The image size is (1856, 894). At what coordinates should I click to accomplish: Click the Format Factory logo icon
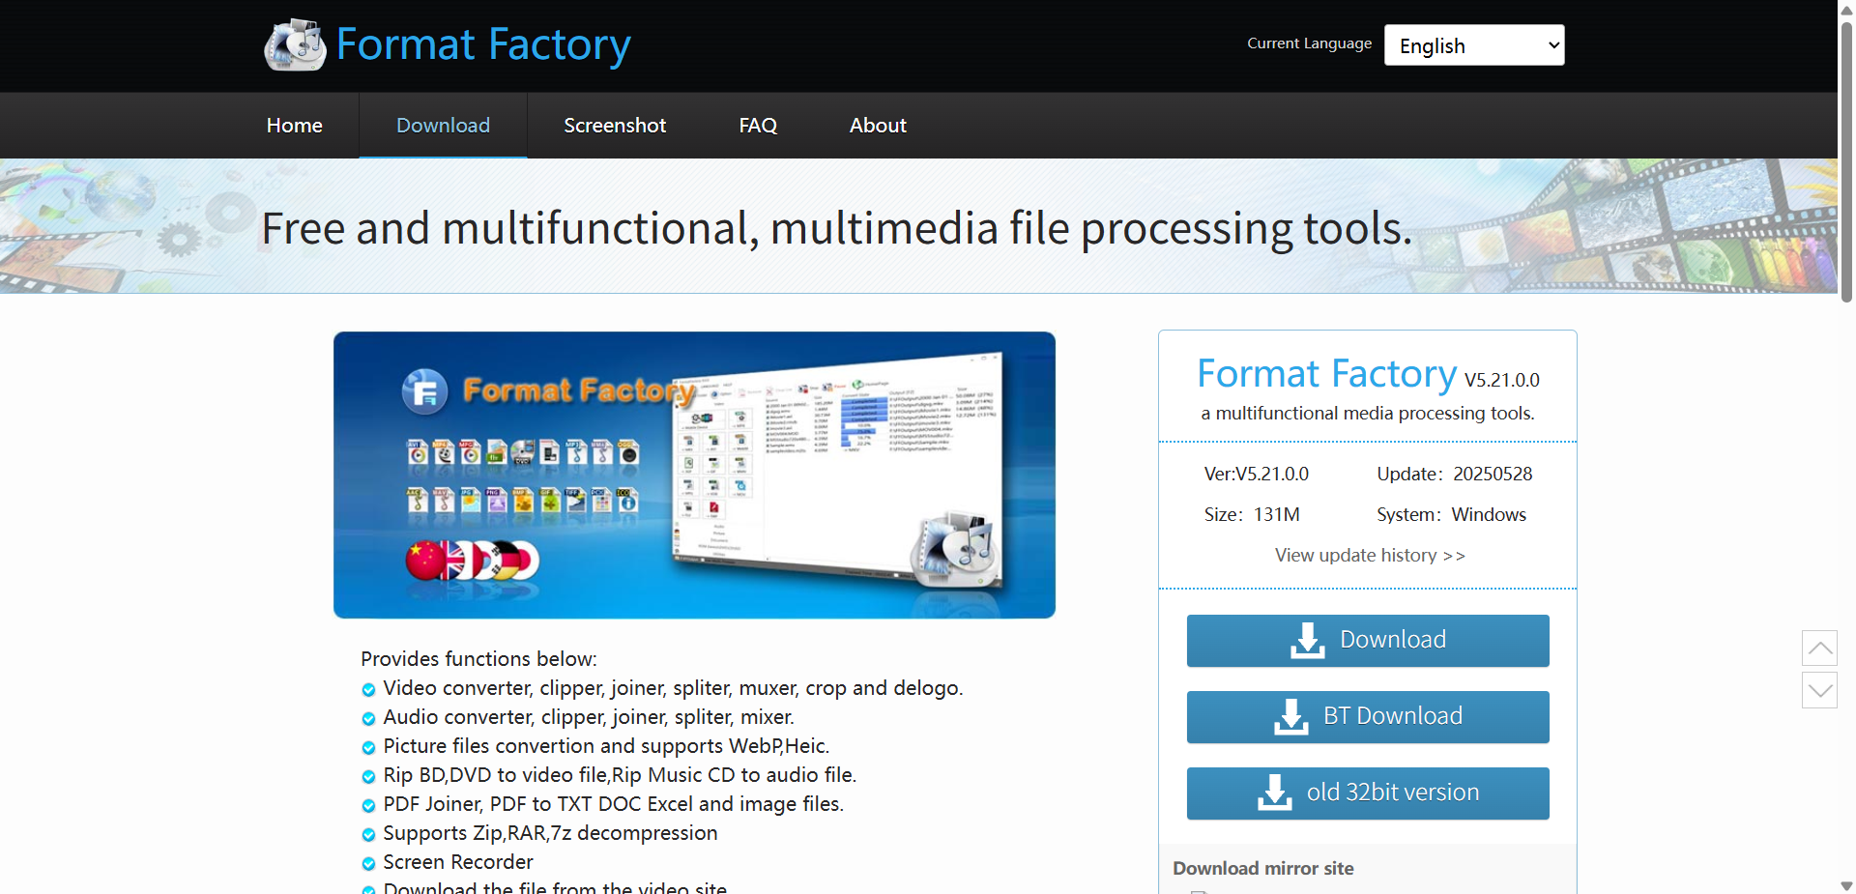(296, 44)
